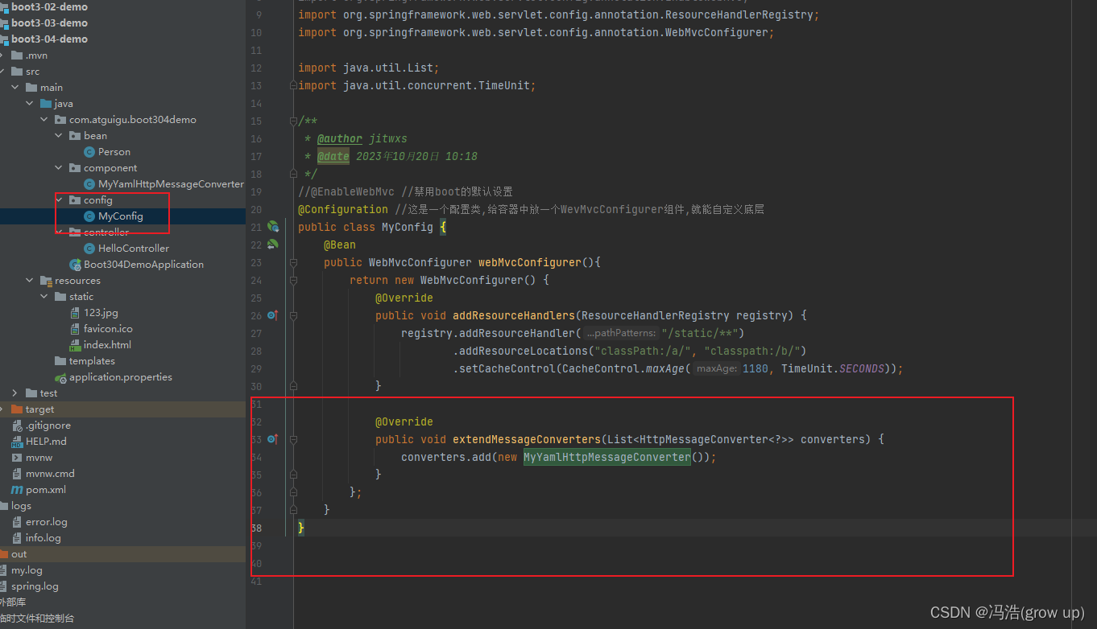Viewport: 1097px width, 629px height.
Task: Click the MyYamlHttpMessageConverter reference on line 34
Action: click(x=607, y=457)
